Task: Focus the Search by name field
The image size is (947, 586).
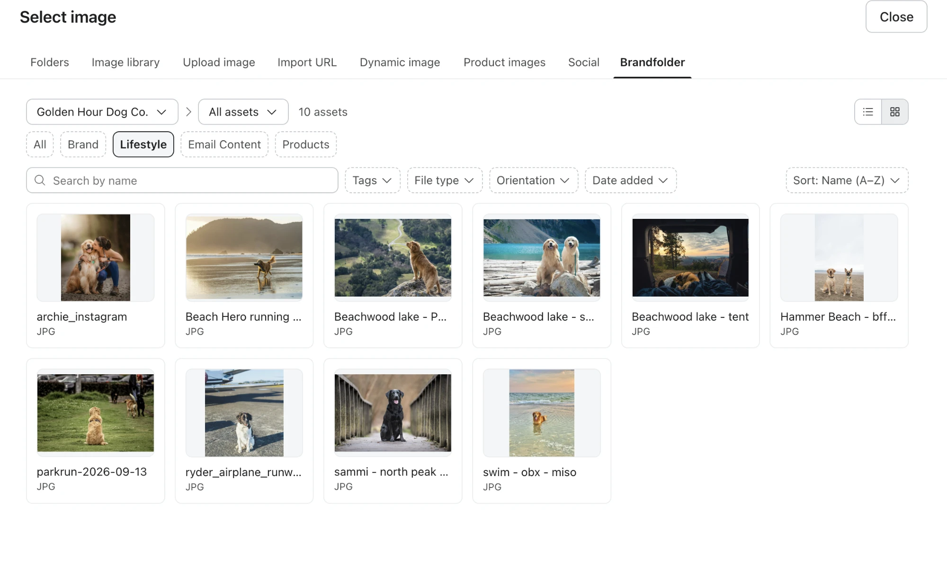Action: point(182,180)
